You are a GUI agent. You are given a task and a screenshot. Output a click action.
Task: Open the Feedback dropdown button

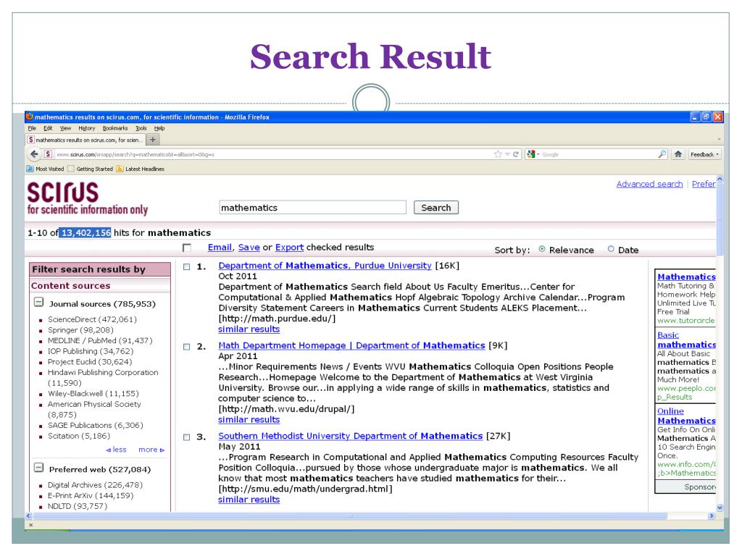(x=704, y=154)
